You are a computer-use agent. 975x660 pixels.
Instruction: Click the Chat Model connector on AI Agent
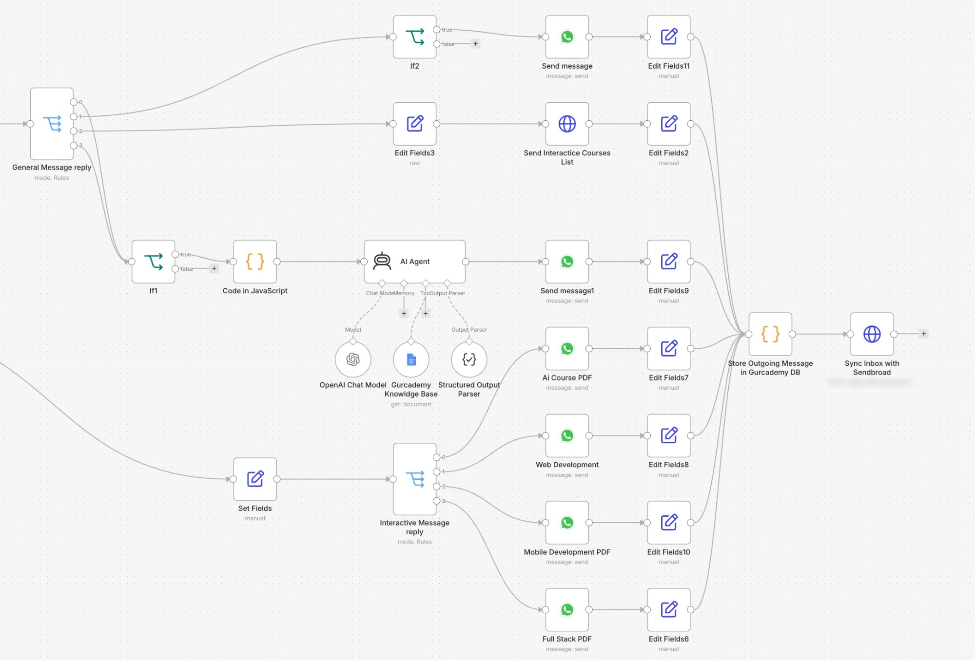(382, 283)
